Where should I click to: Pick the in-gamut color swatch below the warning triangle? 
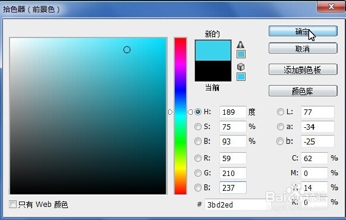[x=241, y=54]
